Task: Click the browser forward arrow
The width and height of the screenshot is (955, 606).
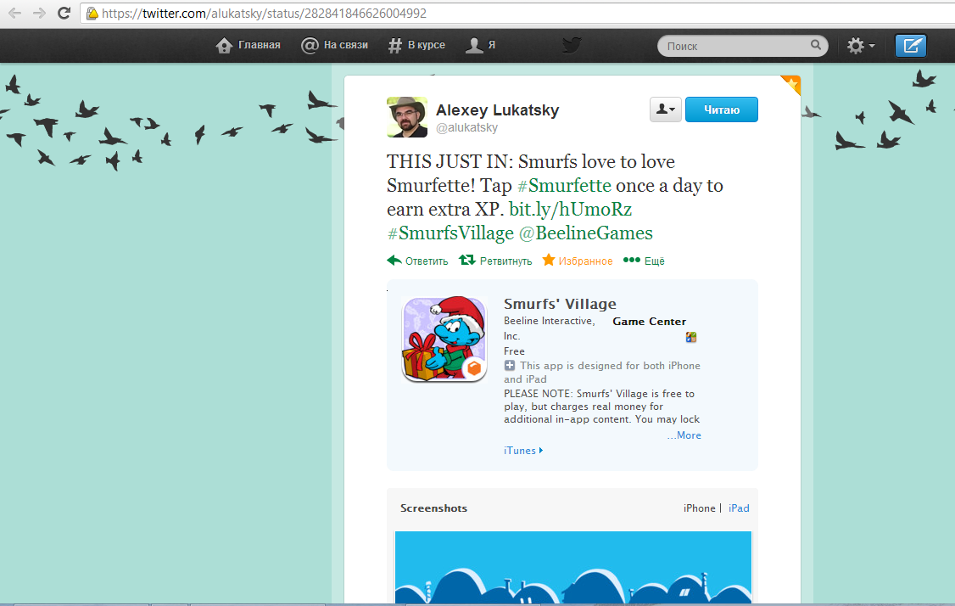Action: coord(39,13)
